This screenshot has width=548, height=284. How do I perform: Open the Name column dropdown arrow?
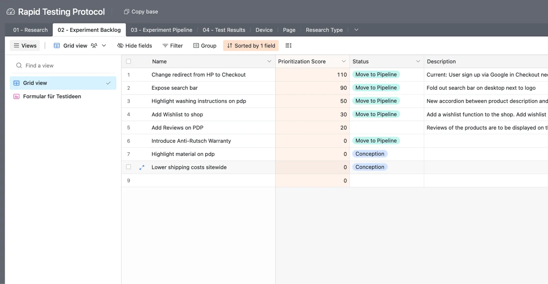(269, 61)
